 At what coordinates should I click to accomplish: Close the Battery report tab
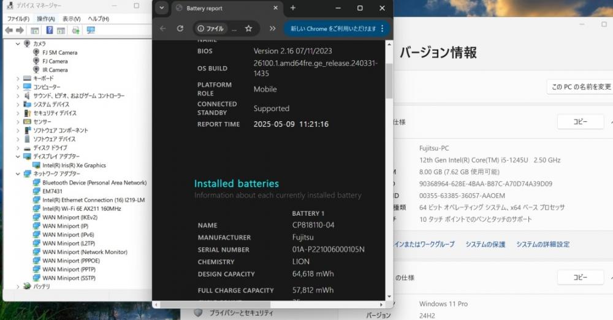(276, 8)
